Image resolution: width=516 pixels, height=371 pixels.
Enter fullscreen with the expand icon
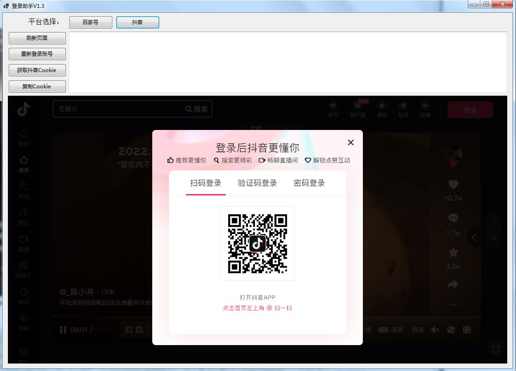pyautogui.click(x=467, y=330)
